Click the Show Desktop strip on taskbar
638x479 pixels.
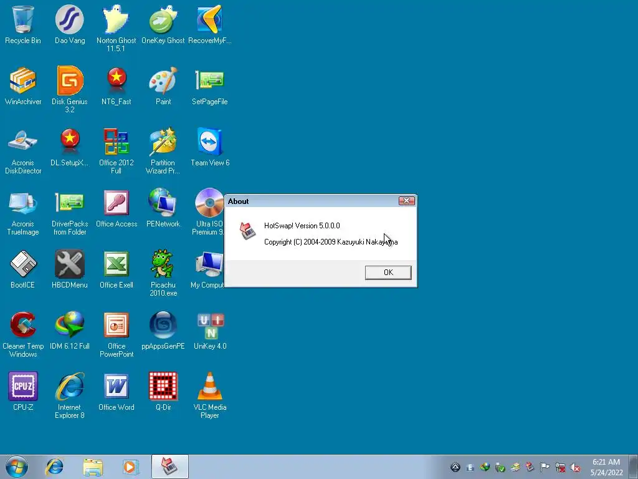[x=634, y=467]
